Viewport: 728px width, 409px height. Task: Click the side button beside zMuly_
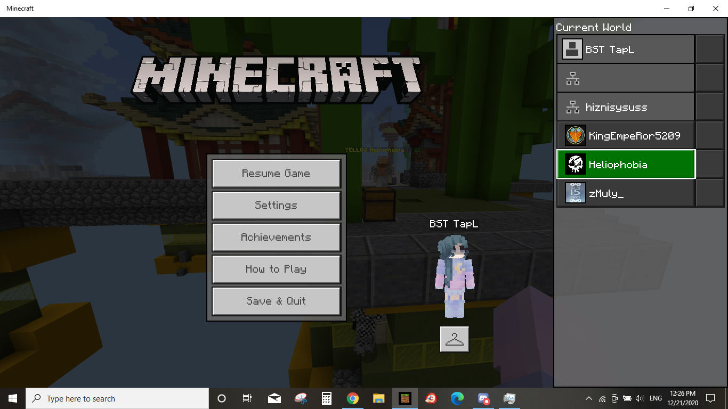tap(710, 193)
